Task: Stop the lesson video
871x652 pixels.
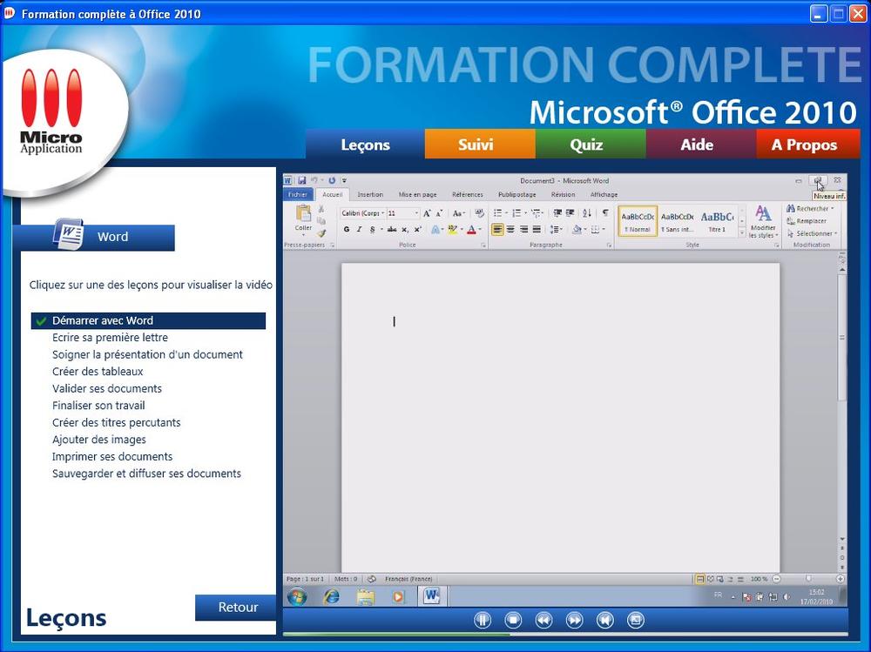Action: coord(513,620)
